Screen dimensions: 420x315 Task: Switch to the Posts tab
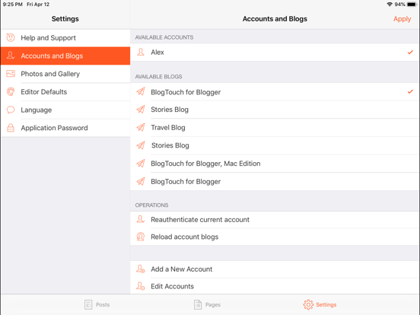coord(97,304)
